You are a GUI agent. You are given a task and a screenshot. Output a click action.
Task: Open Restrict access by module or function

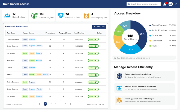click(140, 87)
